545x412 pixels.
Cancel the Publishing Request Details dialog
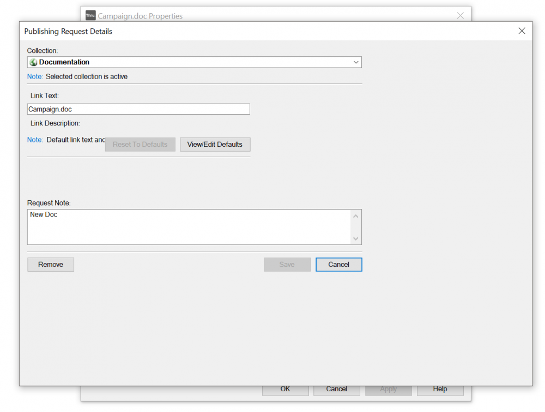pos(338,265)
